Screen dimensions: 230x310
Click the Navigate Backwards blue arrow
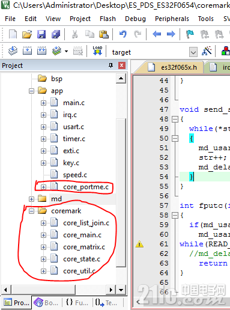[157, 34]
